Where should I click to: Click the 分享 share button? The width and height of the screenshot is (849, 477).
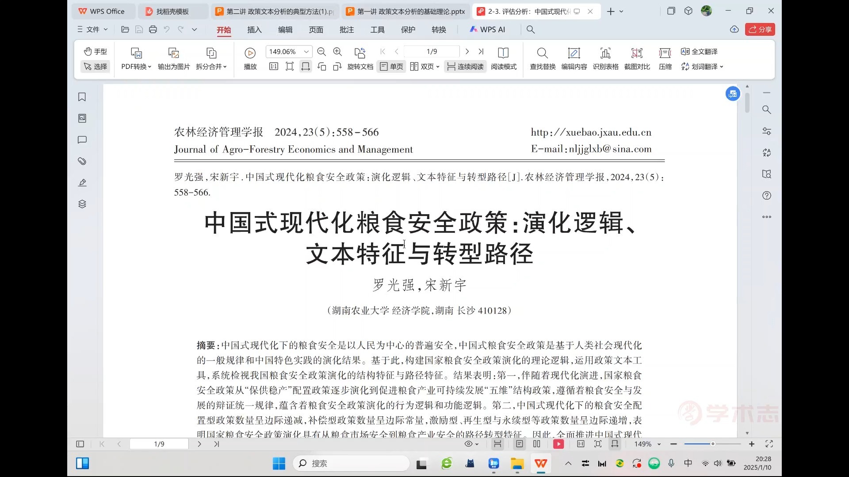click(760, 30)
